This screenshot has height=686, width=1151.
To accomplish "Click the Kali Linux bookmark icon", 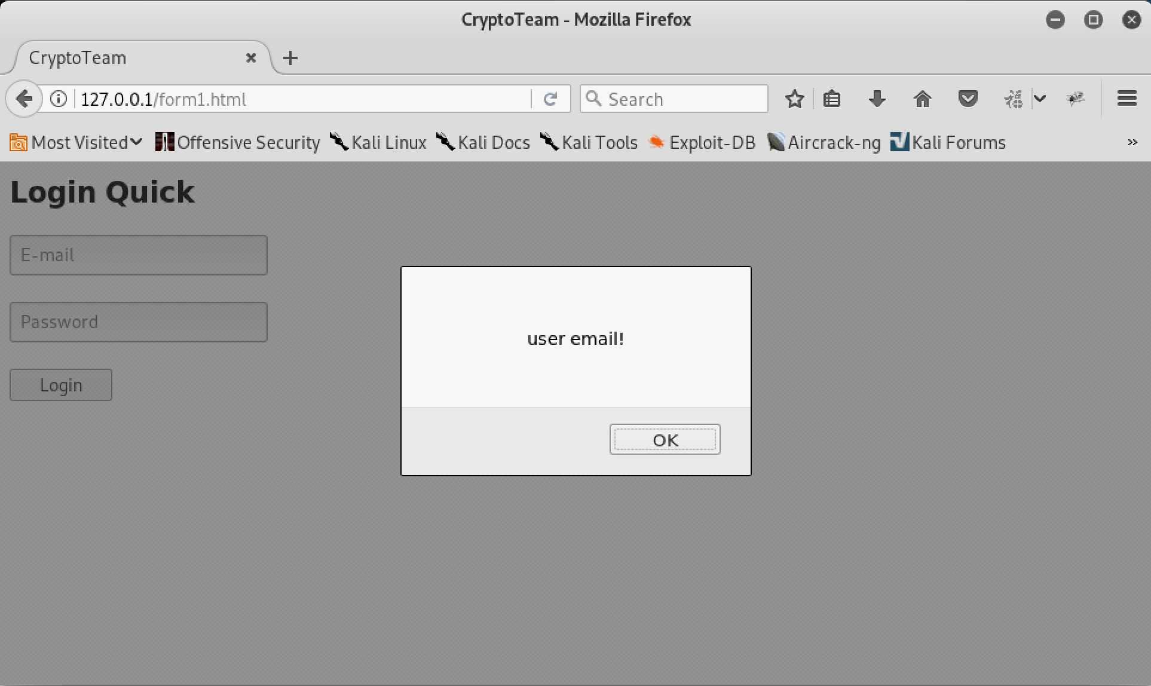I will click(x=337, y=142).
